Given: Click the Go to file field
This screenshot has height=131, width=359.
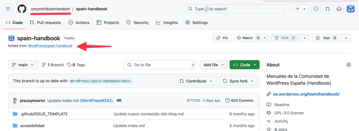Looking at the screenshot, I should pyautogui.click(x=160, y=65).
